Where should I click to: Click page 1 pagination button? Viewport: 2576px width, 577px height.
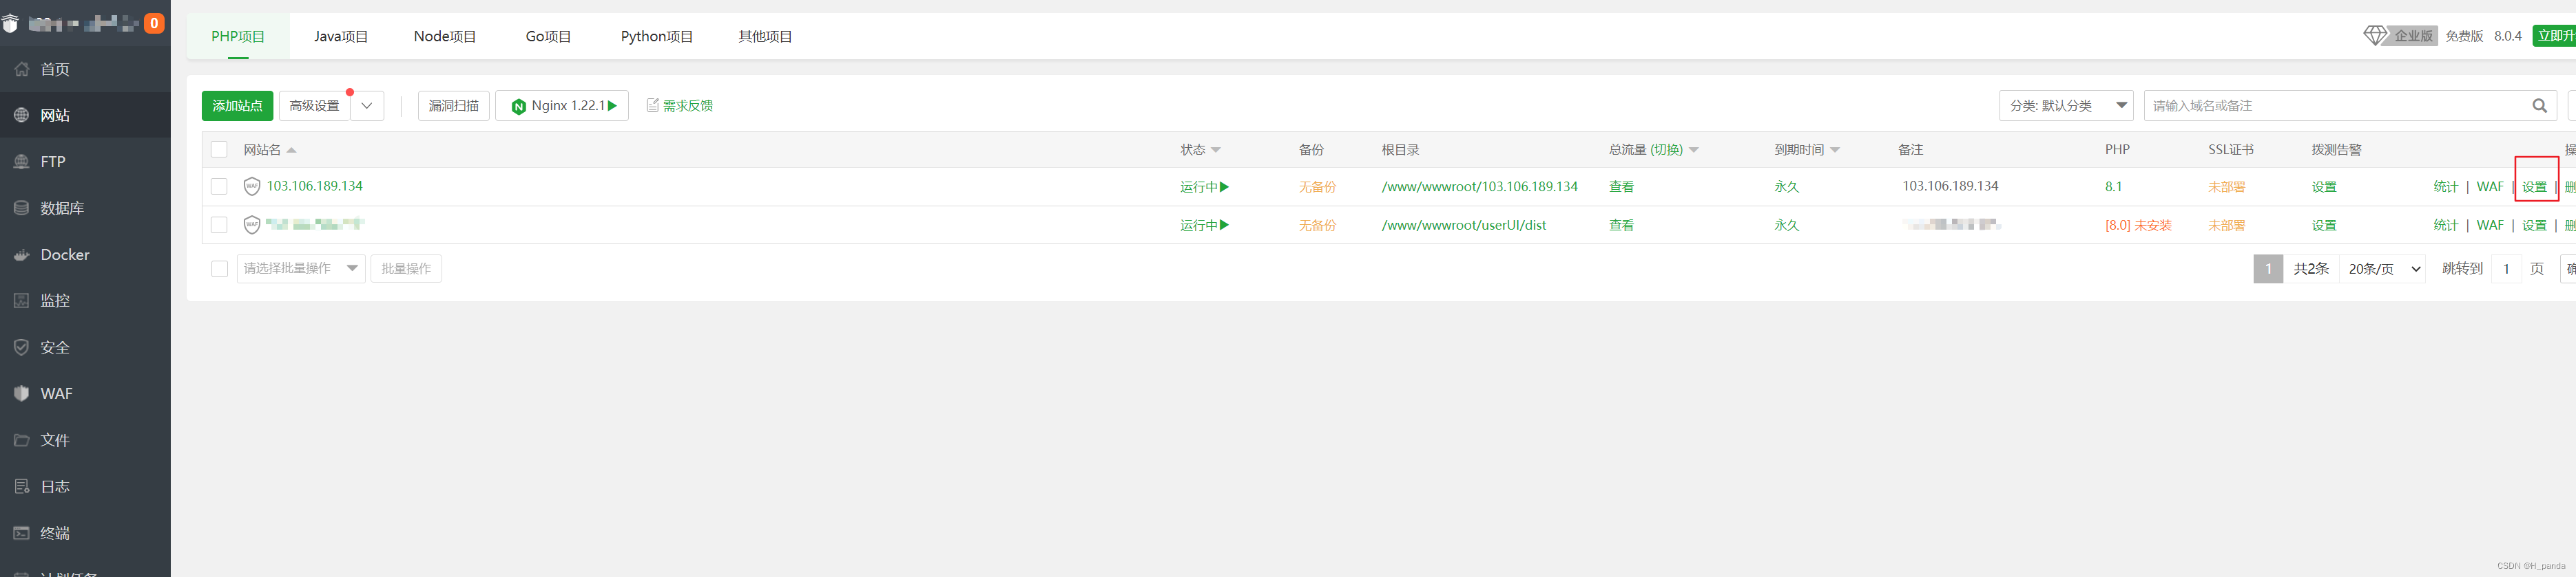point(2268,268)
